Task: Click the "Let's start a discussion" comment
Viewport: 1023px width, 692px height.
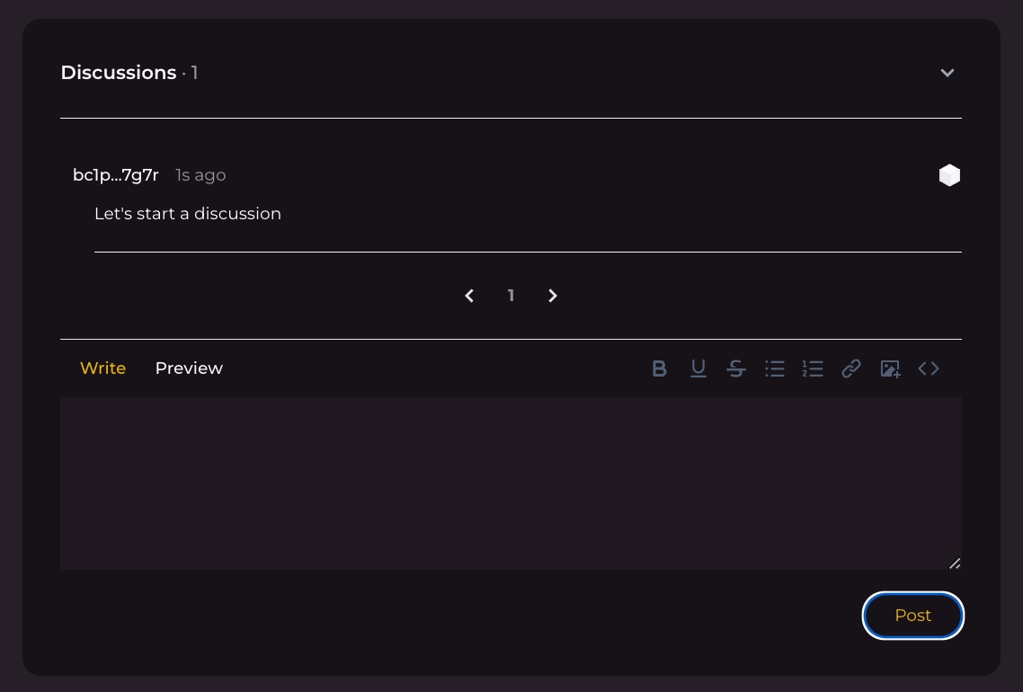Action: click(188, 214)
